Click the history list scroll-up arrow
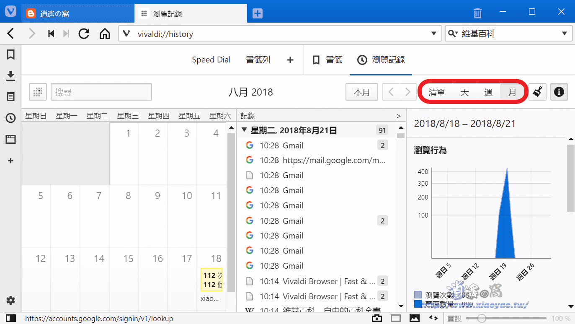Viewport: 575px width, 324px height. tap(401, 127)
